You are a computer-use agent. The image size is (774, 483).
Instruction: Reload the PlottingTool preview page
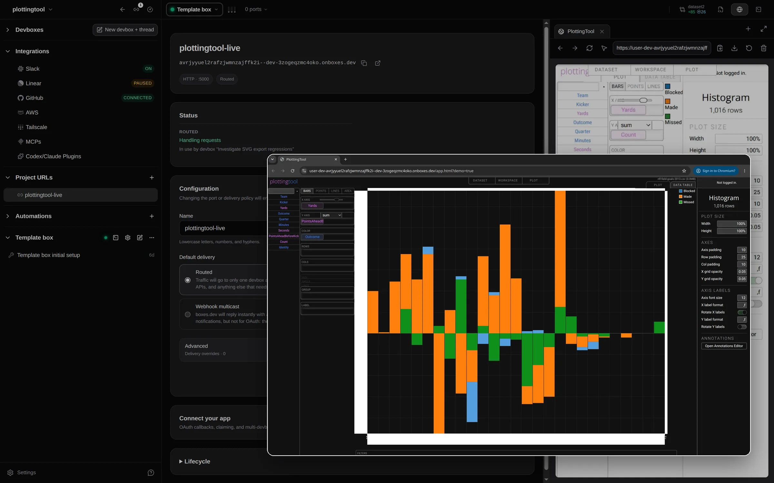click(589, 48)
